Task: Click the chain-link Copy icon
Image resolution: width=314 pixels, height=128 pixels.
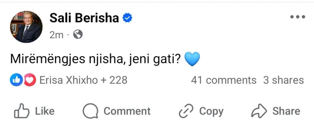Action: (x=186, y=111)
